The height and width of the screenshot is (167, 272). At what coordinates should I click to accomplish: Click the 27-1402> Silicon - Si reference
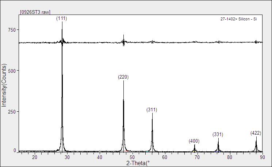(238, 19)
